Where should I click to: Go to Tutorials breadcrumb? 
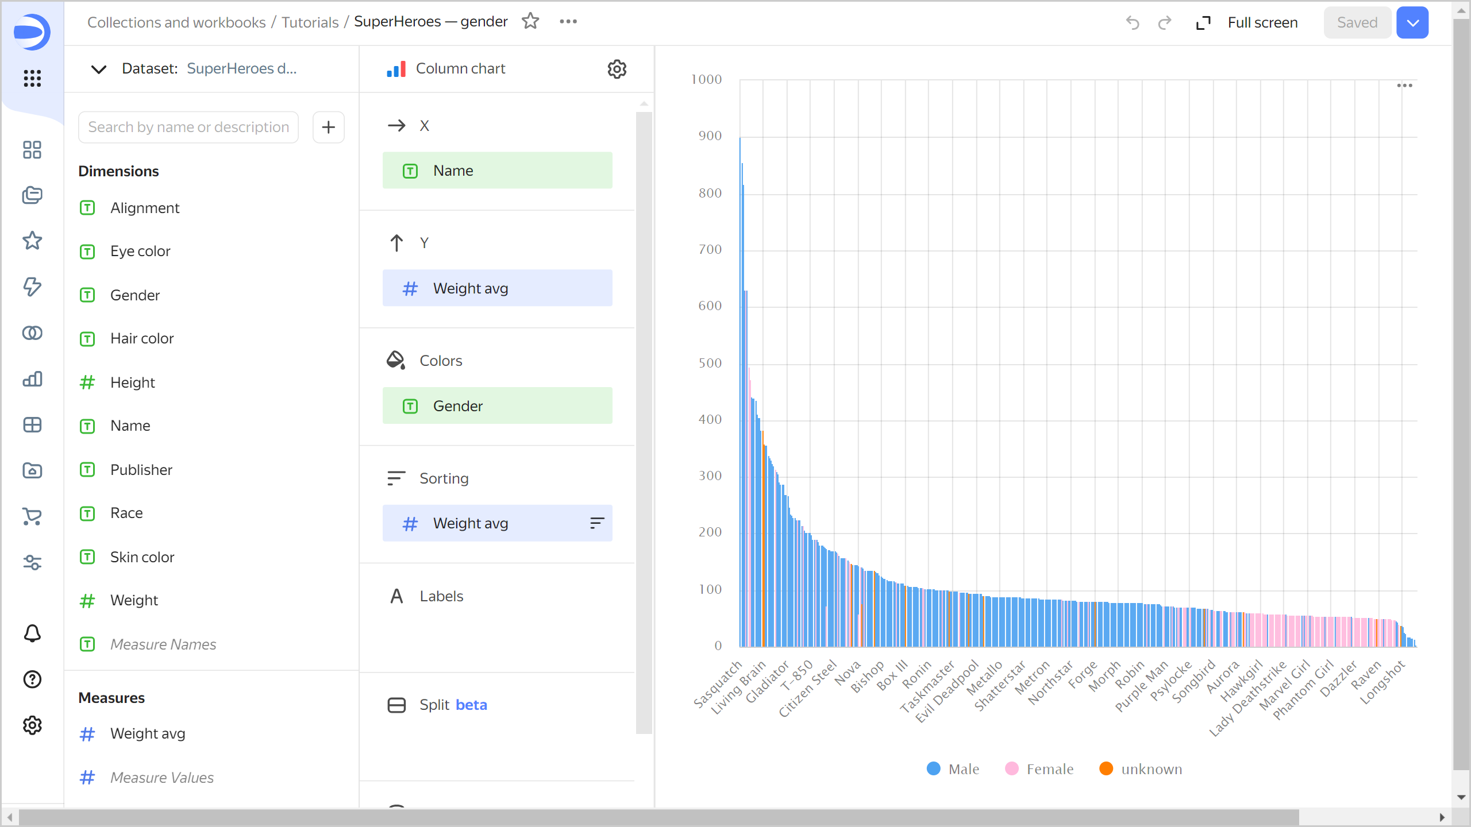click(x=310, y=22)
